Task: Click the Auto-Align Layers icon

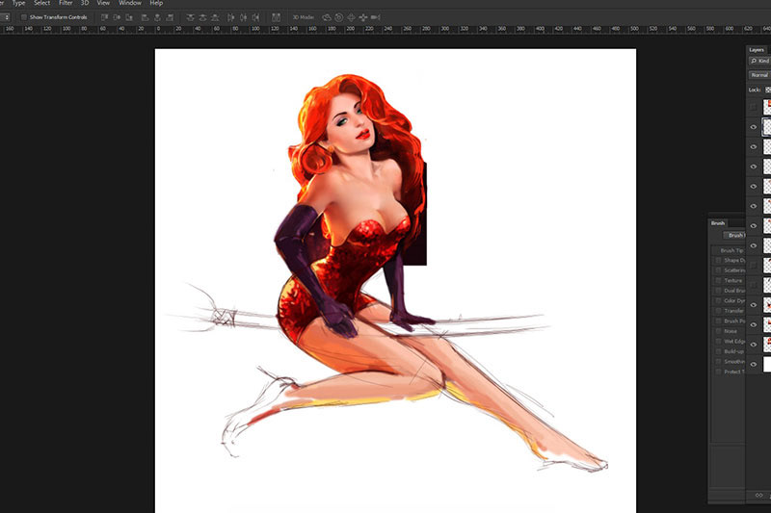Action: pos(276,17)
